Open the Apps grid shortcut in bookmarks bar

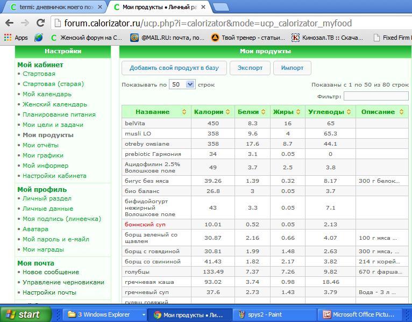point(16,38)
